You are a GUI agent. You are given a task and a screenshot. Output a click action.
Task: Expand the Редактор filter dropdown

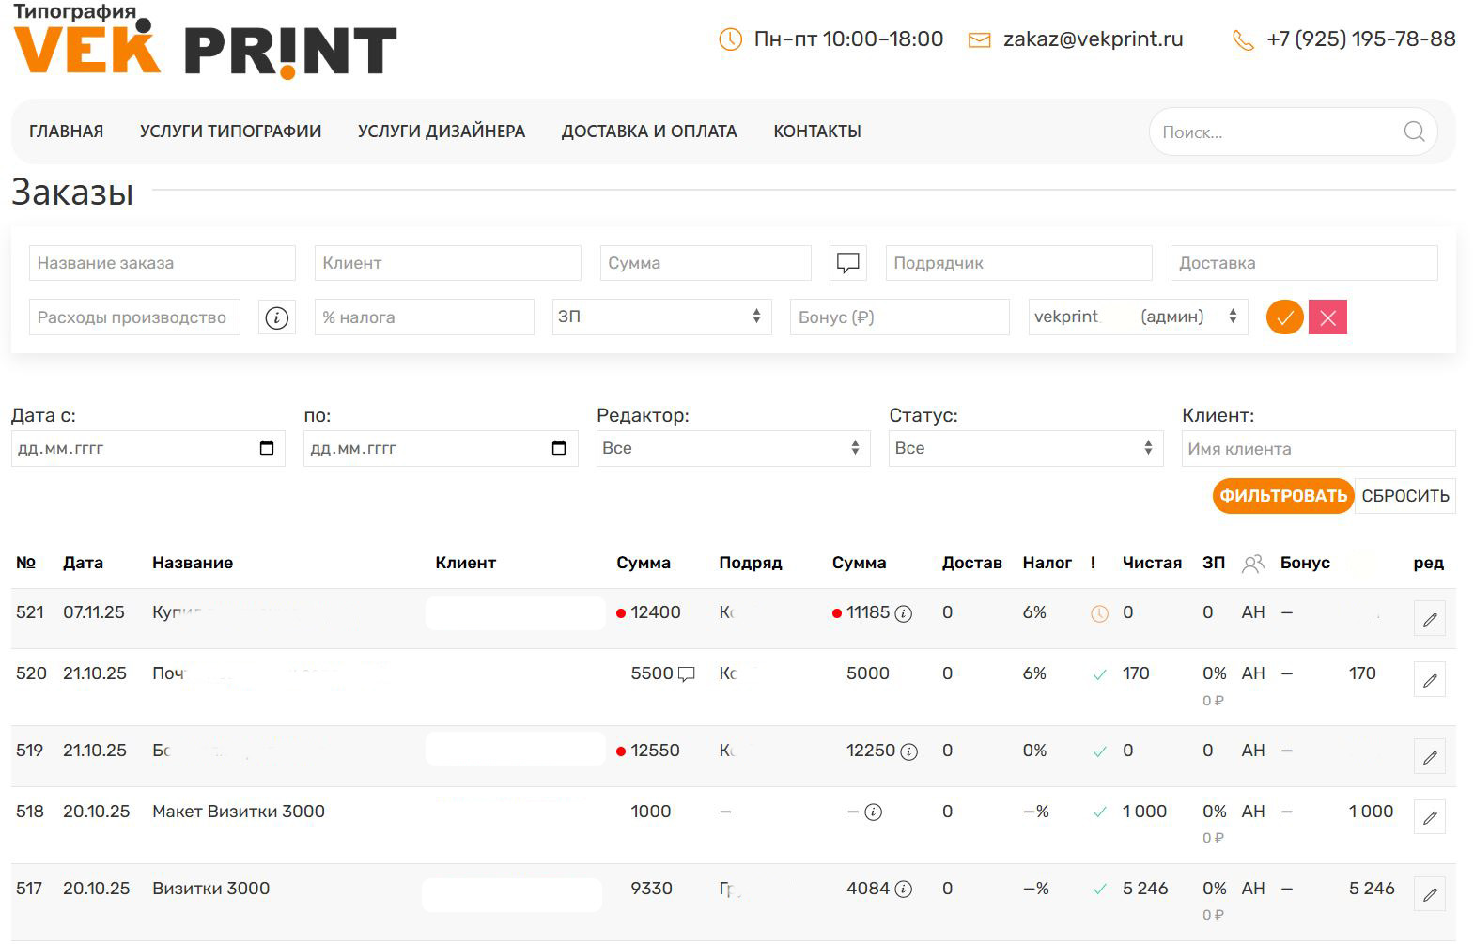(733, 448)
